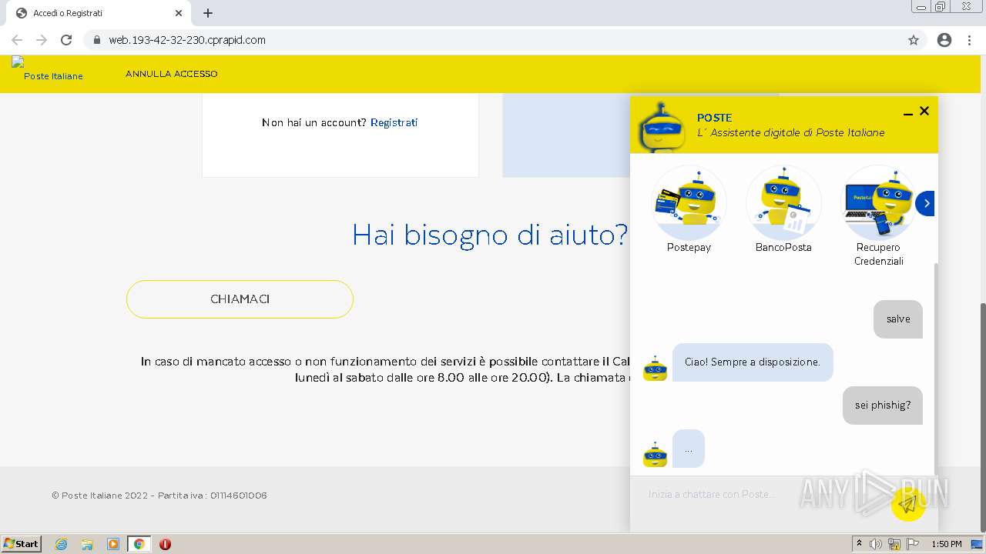This screenshot has height=554, width=986.
Task: Click the Poste Italiane logo
Action: point(48,69)
